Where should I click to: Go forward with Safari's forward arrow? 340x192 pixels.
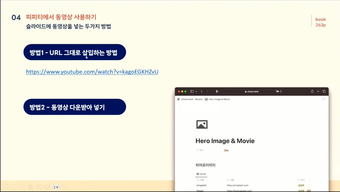coord(207,91)
